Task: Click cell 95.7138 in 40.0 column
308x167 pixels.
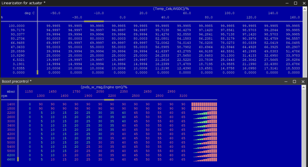Action: click(x=162, y=30)
